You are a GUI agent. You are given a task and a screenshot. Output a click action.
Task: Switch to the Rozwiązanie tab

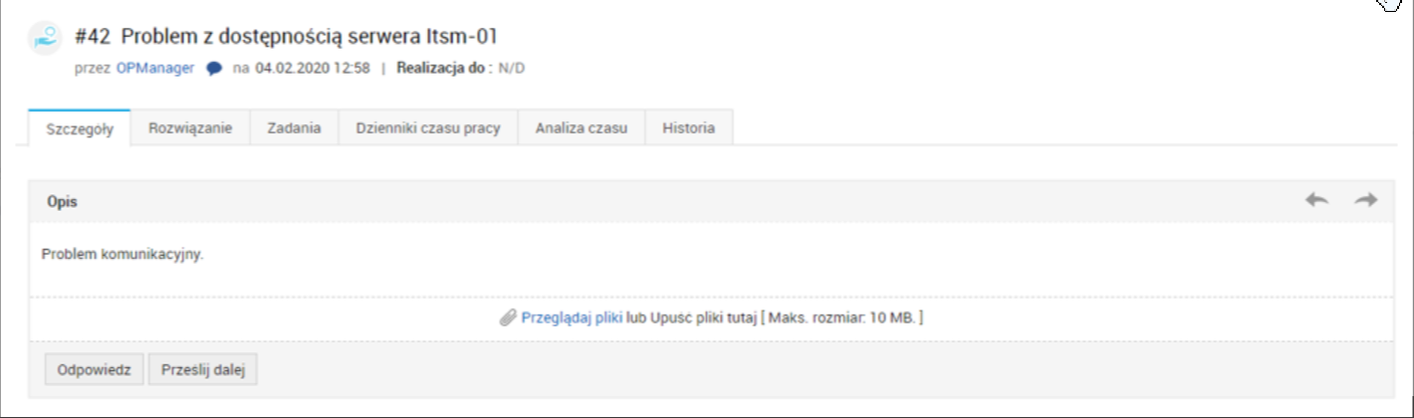click(x=190, y=128)
